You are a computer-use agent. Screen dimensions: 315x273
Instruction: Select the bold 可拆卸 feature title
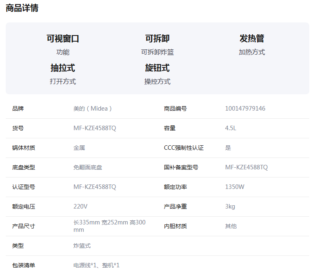pos(157,39)
